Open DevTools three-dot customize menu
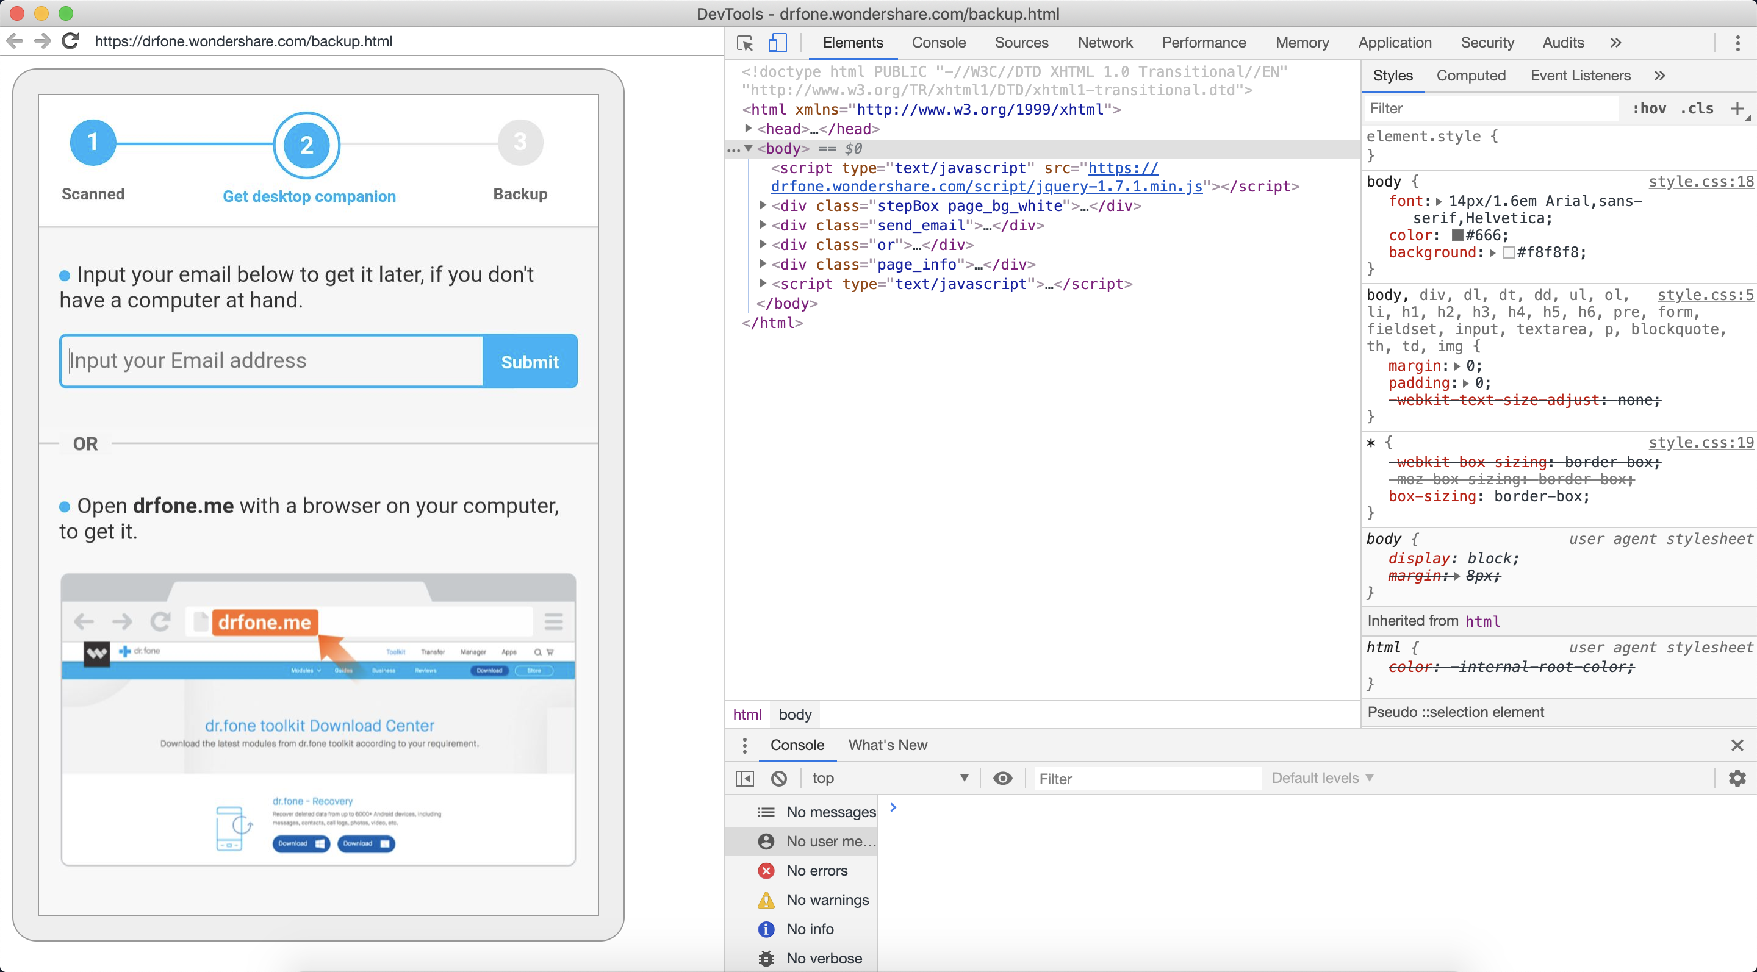This screenshot has width=1757, height=972. tap(1737, 43)
